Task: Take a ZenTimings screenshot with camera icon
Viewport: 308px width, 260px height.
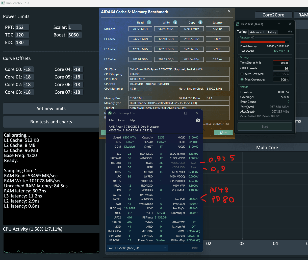Action: [x=198, y=120]
